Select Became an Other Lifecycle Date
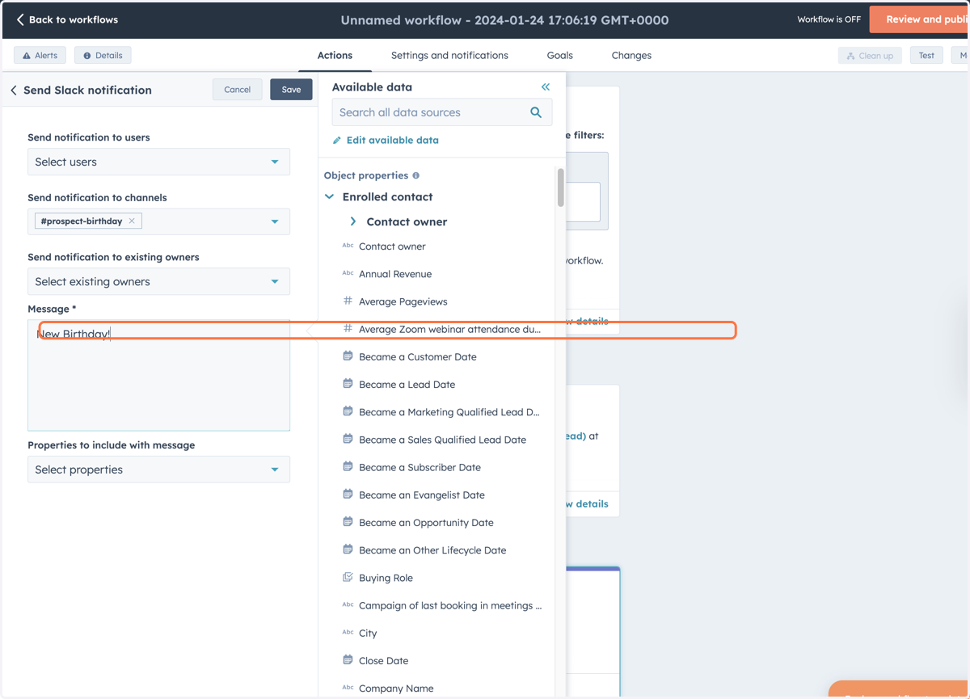This screenshot has width=970, height=699. click(432, 550)
